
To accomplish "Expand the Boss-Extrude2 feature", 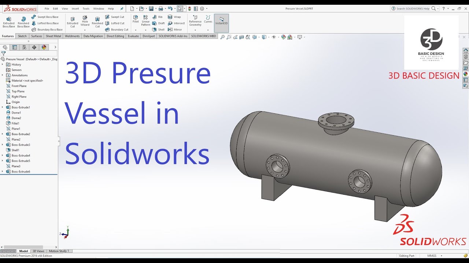I will click(2, 134).
